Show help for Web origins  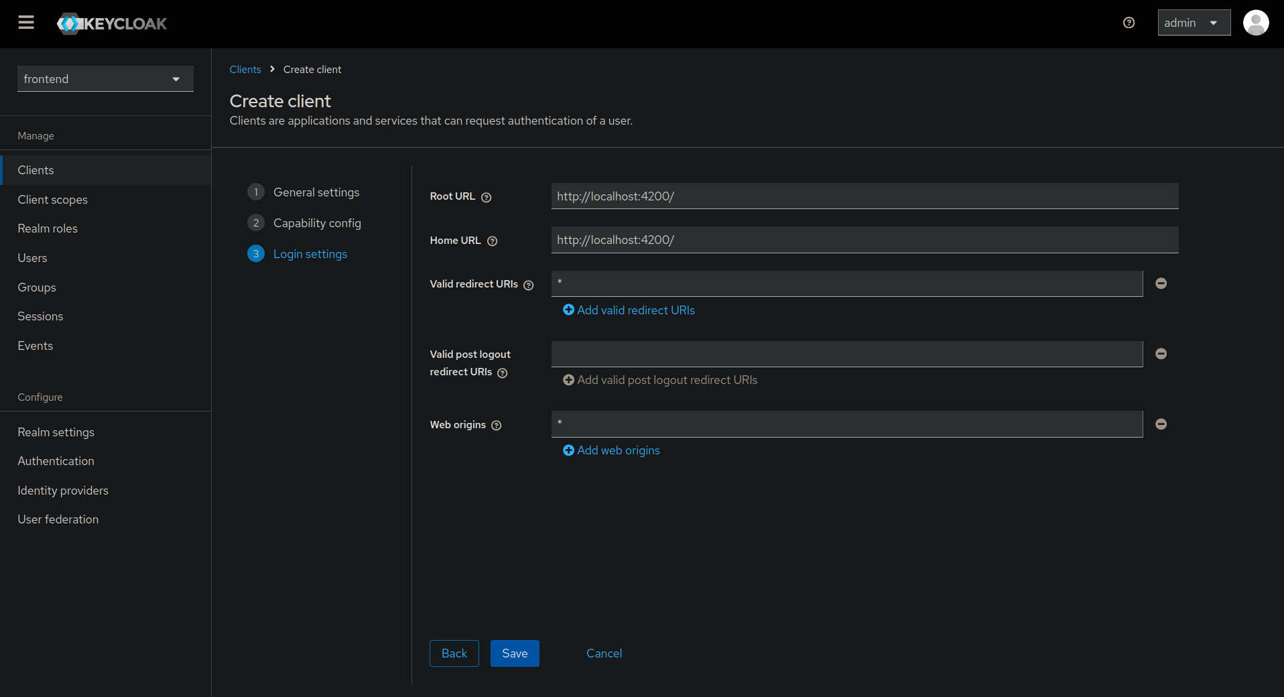click(497, 426)
